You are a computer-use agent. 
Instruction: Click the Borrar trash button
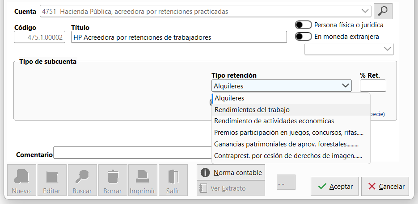tap(112, 180)
